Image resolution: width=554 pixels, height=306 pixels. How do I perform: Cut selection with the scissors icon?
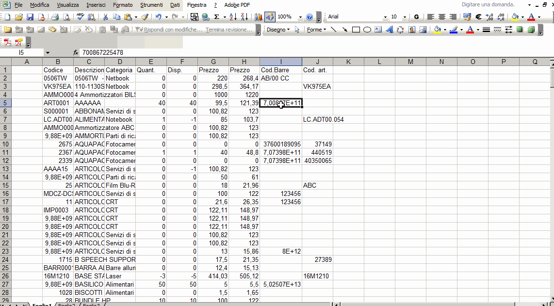coord(105,17)
